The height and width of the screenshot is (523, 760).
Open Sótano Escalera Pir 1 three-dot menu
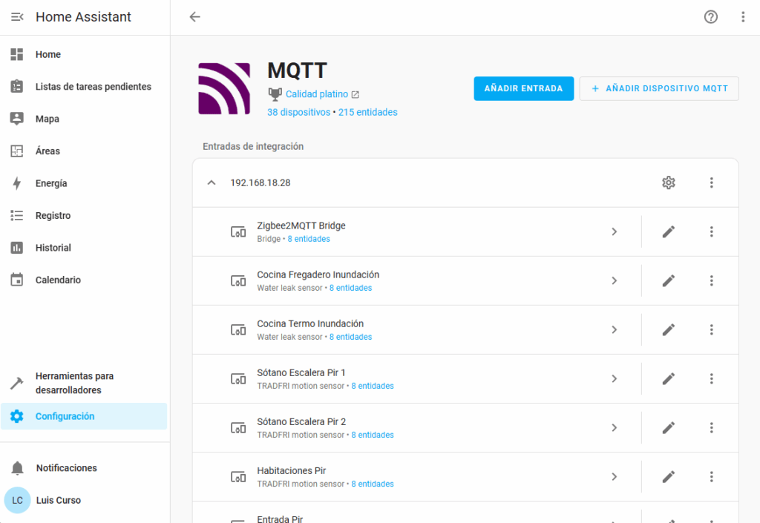pyautogui.click(x=712, y=378)
